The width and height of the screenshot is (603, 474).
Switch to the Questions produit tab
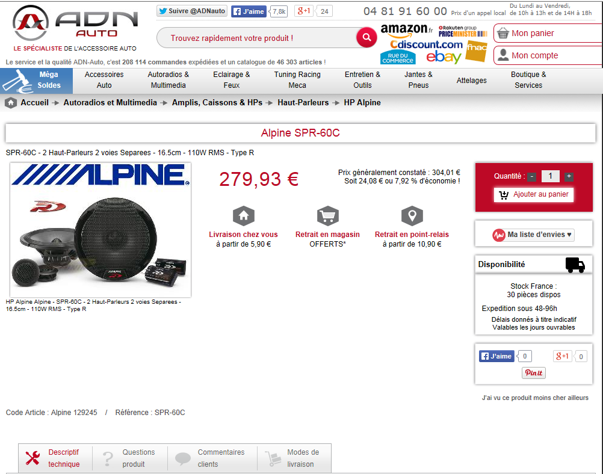[x=131, y=458]
